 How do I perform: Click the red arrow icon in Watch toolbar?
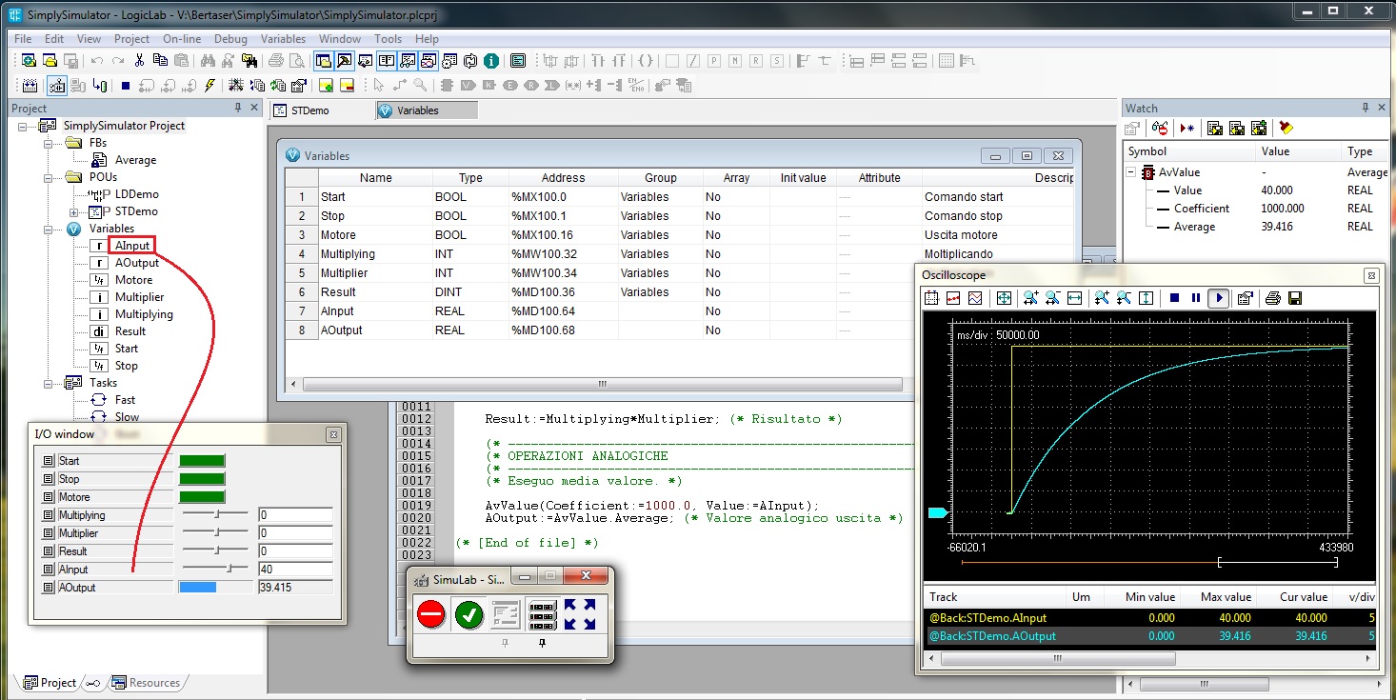coord(1187,128)
